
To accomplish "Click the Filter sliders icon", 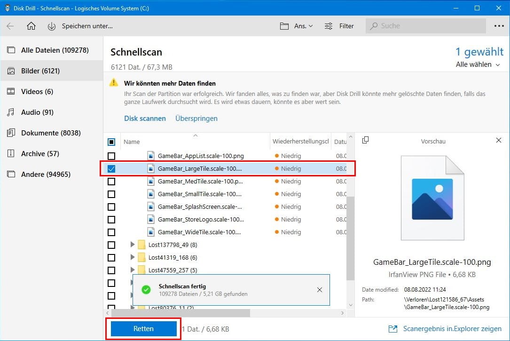I will coord(329,26).
